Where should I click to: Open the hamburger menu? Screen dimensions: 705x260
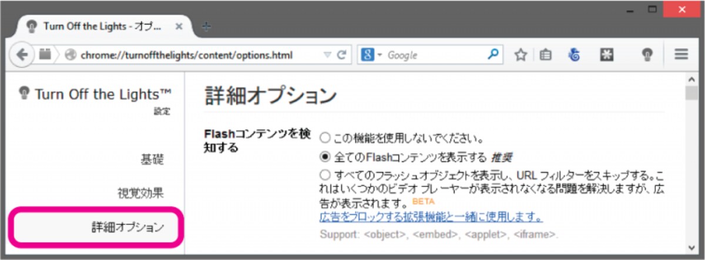point(681,55)
